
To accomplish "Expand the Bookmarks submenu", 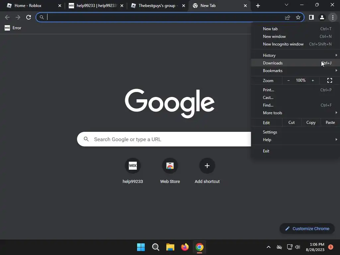I will pos(296,70).
